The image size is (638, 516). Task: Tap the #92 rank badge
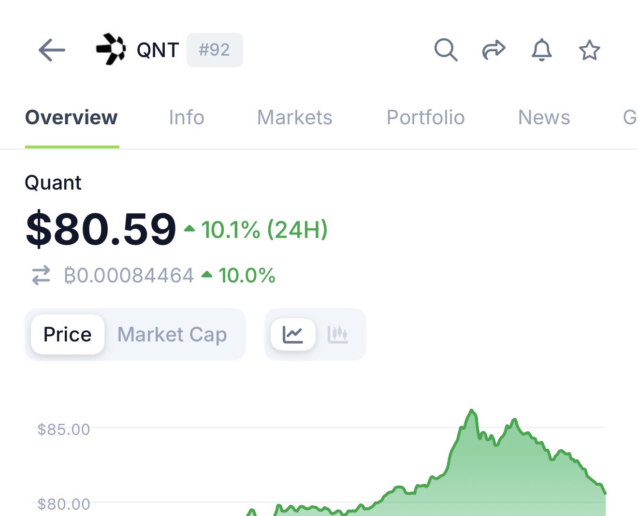[x=215, y=50]
